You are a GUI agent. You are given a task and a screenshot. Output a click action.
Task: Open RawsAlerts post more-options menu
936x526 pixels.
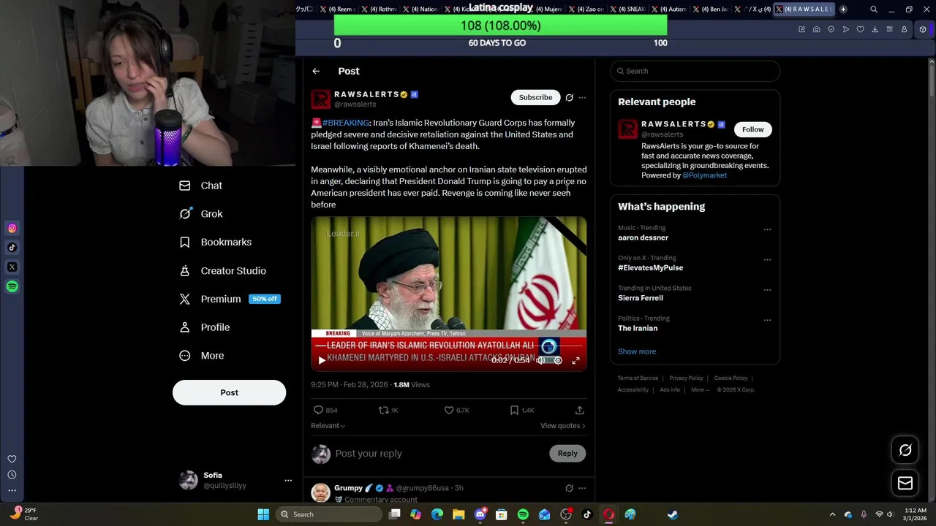pyautogui.click(x=582, y=97)
